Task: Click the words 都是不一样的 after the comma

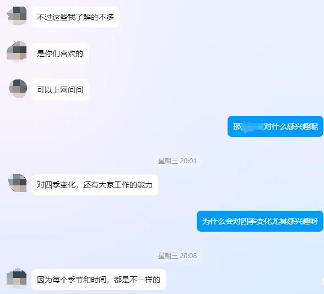Action: [x=137, y=280]
